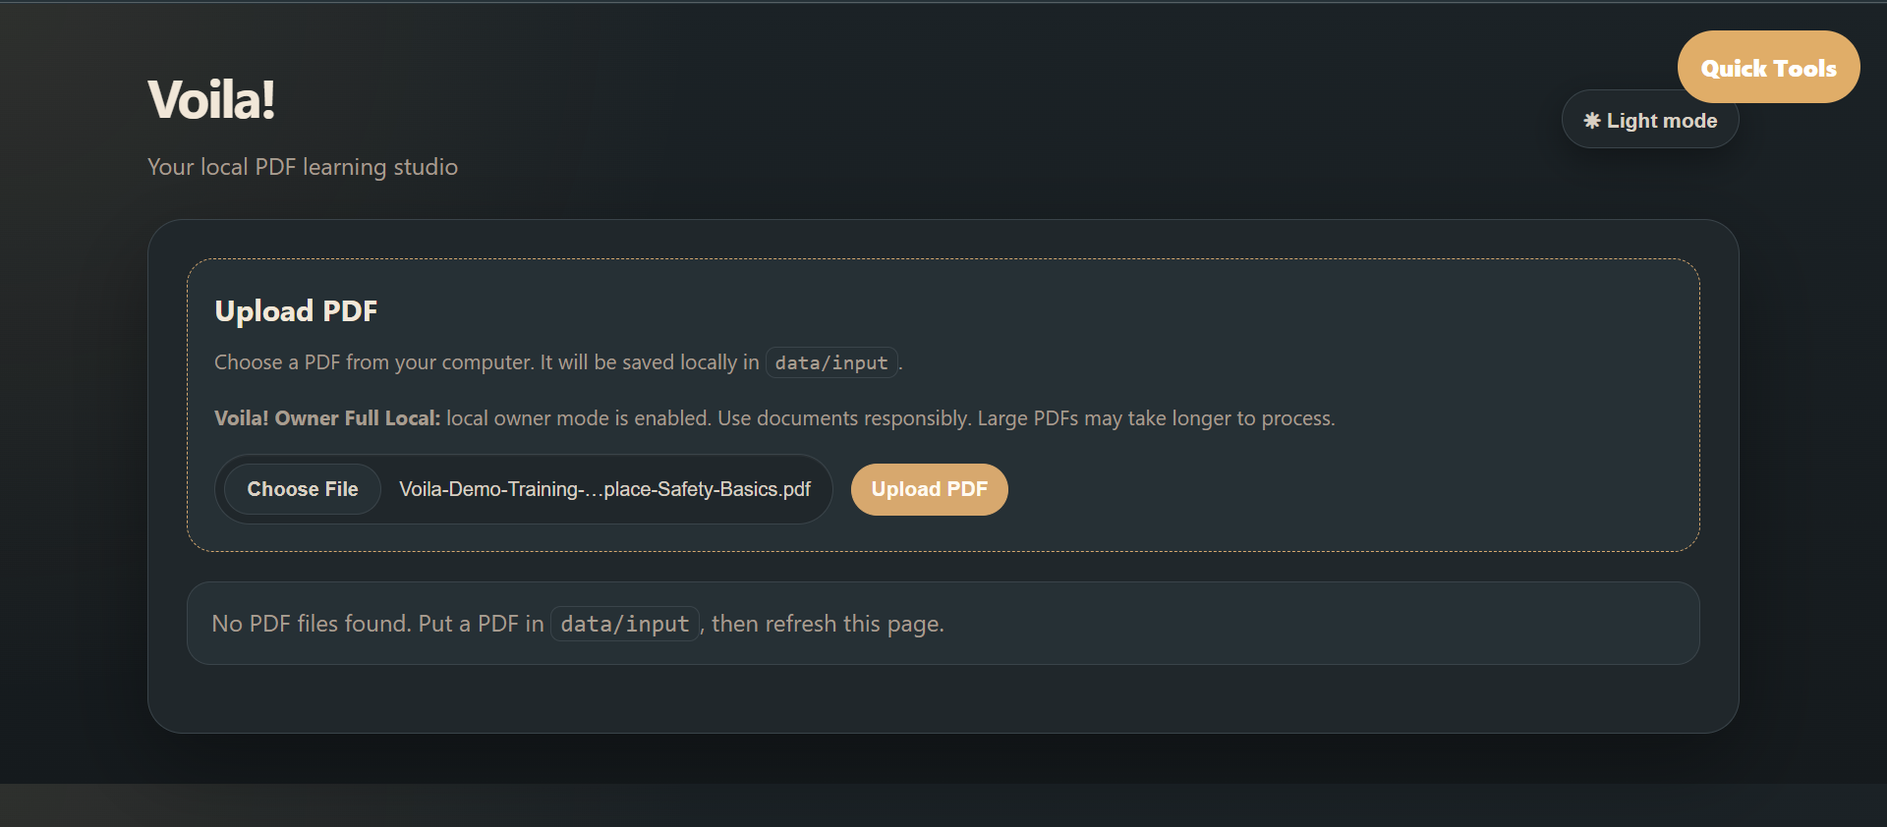Click the No PDF files found notice
This screenshot has height=827, width=1887.
[943, 624]
